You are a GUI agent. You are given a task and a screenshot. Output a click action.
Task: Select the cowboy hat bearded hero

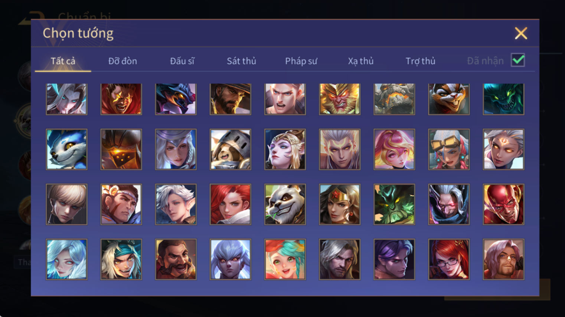pyautogui.click(x=231, y=99)
